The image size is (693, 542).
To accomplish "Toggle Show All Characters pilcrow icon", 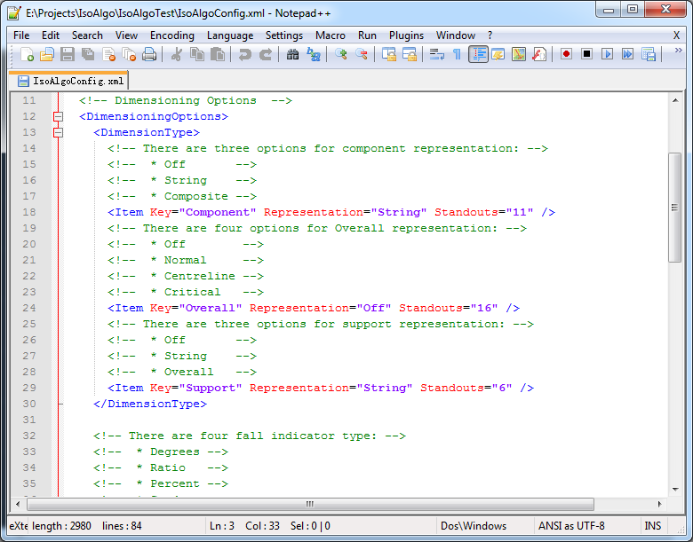I will [x=457, y=54].
